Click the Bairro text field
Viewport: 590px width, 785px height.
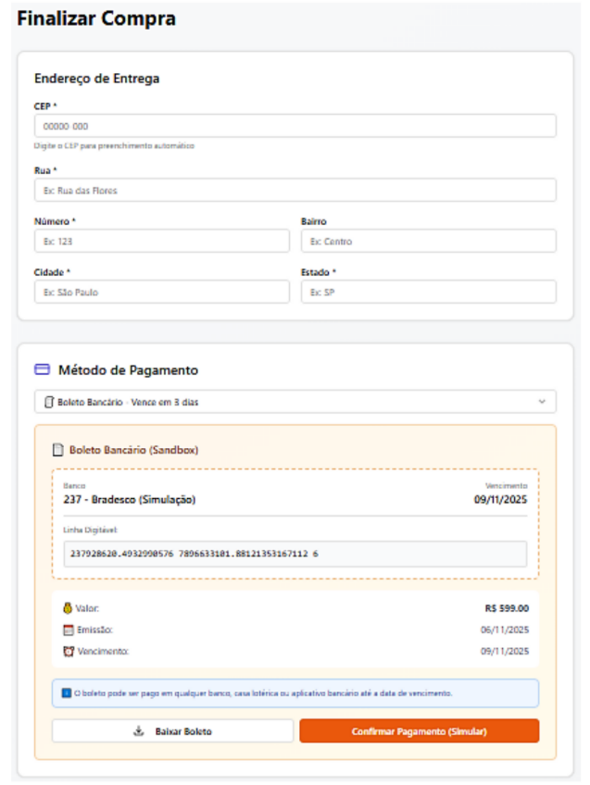point(428,241)
